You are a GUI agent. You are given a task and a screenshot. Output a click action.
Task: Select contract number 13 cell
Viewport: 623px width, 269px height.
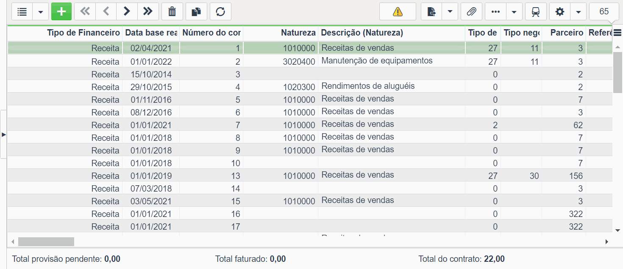[211, 176]
